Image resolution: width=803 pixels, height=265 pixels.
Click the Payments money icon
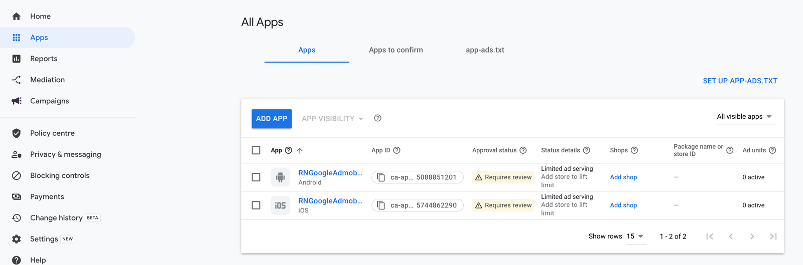coord(17,197)
